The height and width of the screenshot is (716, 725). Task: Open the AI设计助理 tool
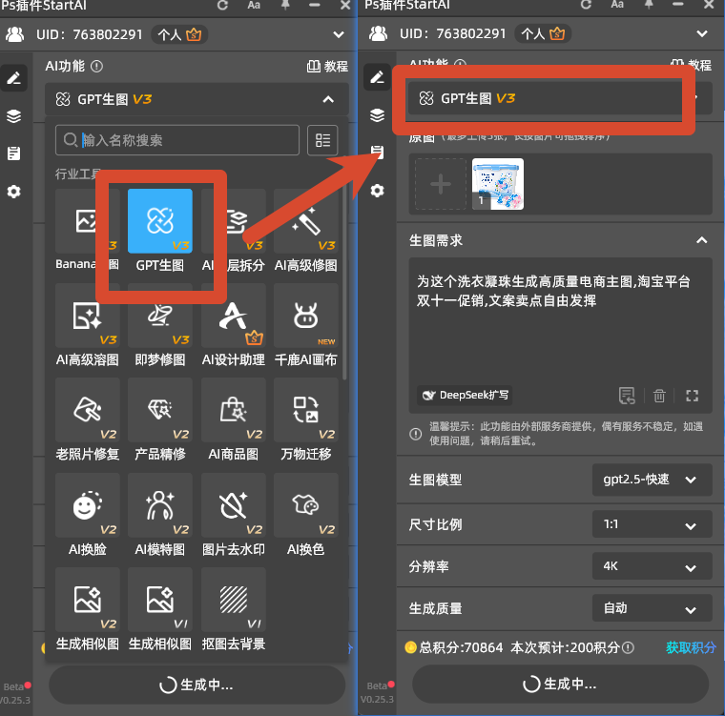click(x=233, y=316)
